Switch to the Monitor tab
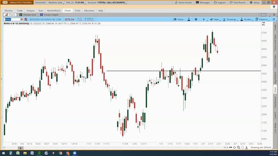 click(x=9, y=10)
